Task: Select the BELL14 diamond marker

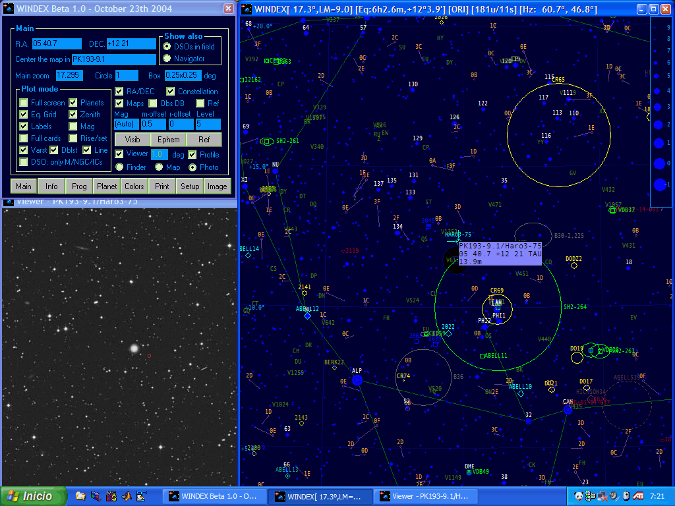Action: pyautogui.click(x=248, y=255)
